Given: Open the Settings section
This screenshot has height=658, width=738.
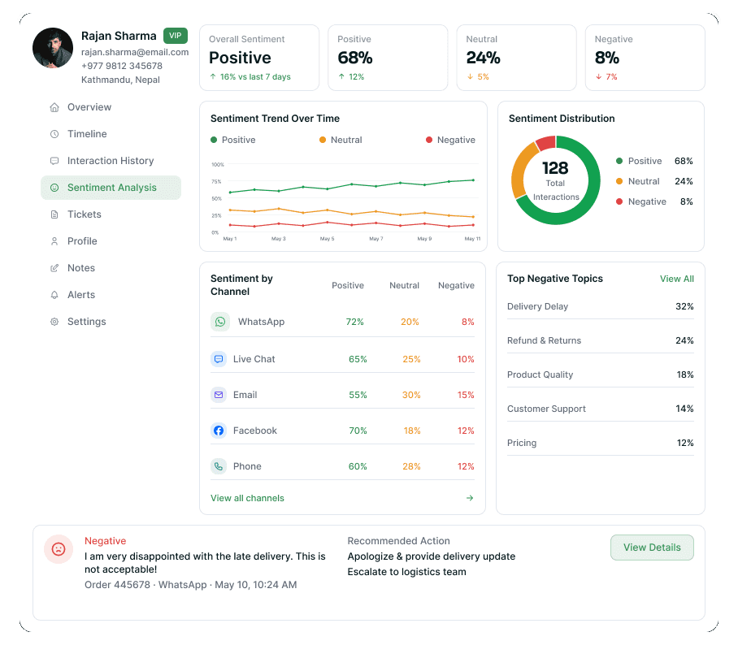Looking at the screenshot, I should 111,322.
